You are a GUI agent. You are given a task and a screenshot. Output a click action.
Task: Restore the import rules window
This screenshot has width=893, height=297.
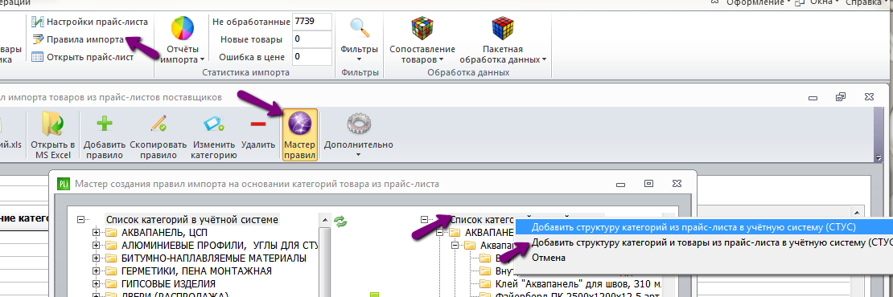pyautogui.click(x=840, y=97)
